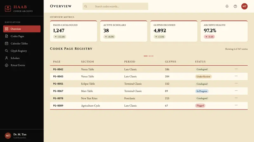Click the -0.4% trend badge
The image size is (254, 142).
click(209, 37)
